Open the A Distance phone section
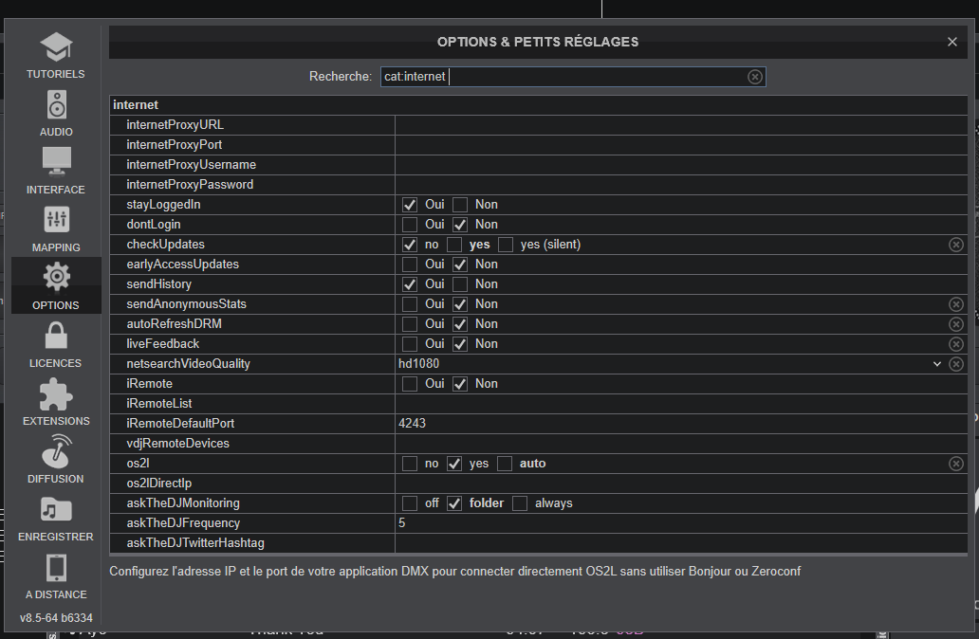 (x=56, y=575)
